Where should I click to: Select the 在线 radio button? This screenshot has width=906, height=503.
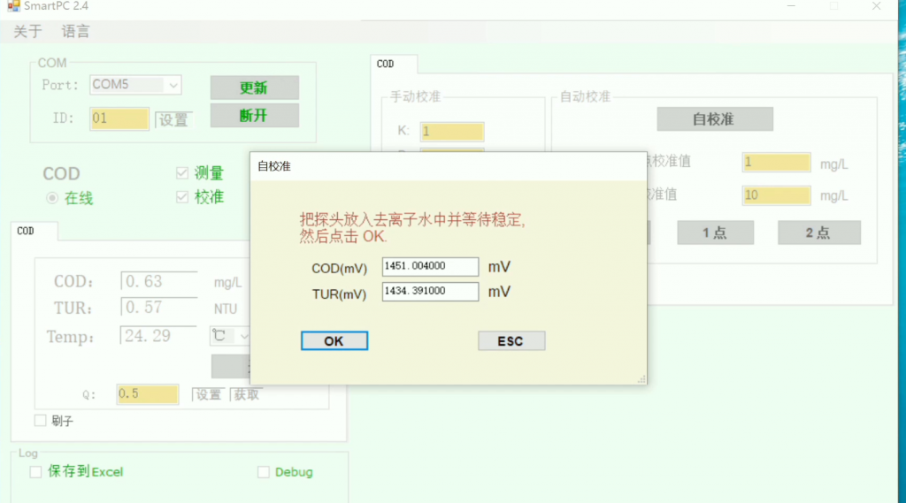click(x=52, y=198)
